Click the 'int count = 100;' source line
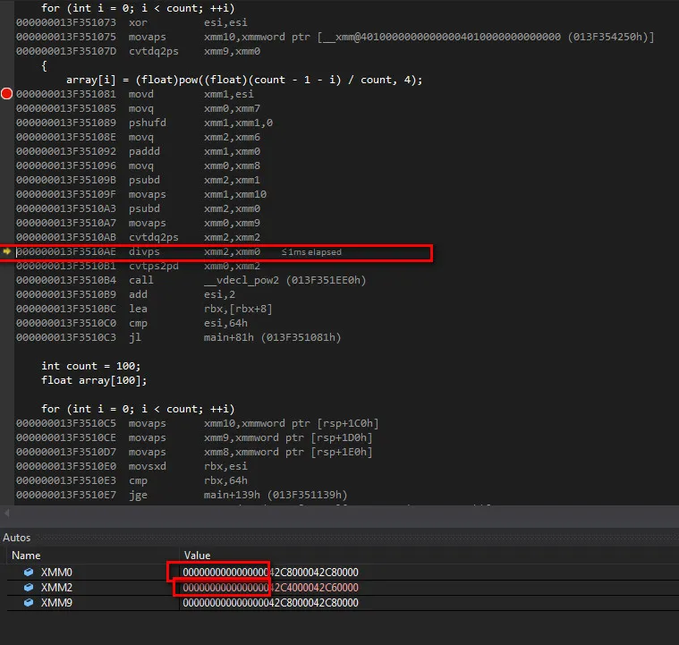The image size is (679, 645). (x=91, y=366)
